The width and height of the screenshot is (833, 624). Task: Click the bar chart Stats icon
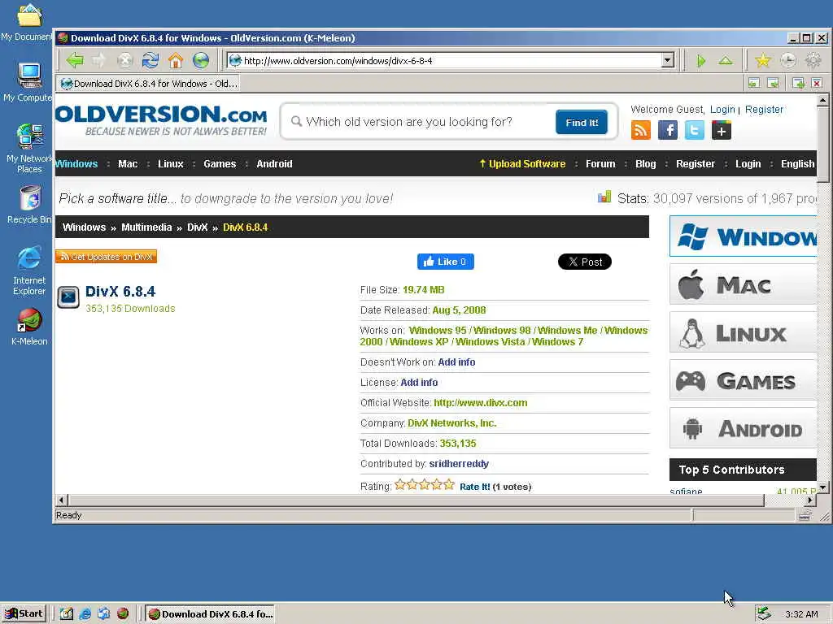click(x=604, y=197)
